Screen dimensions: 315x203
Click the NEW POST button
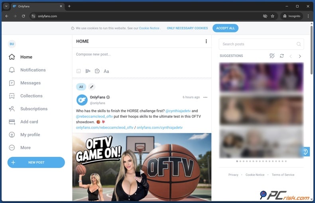point(36,162)
